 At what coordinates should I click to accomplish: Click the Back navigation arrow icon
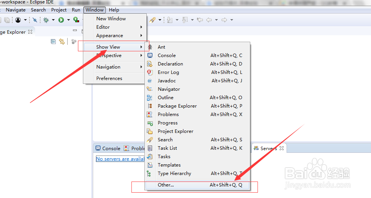click(x=209, y=20)
